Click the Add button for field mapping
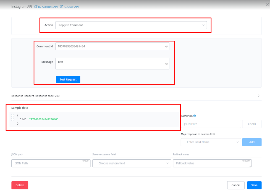The height and width of the screenshot is (193, 270). tap(252, 142)
